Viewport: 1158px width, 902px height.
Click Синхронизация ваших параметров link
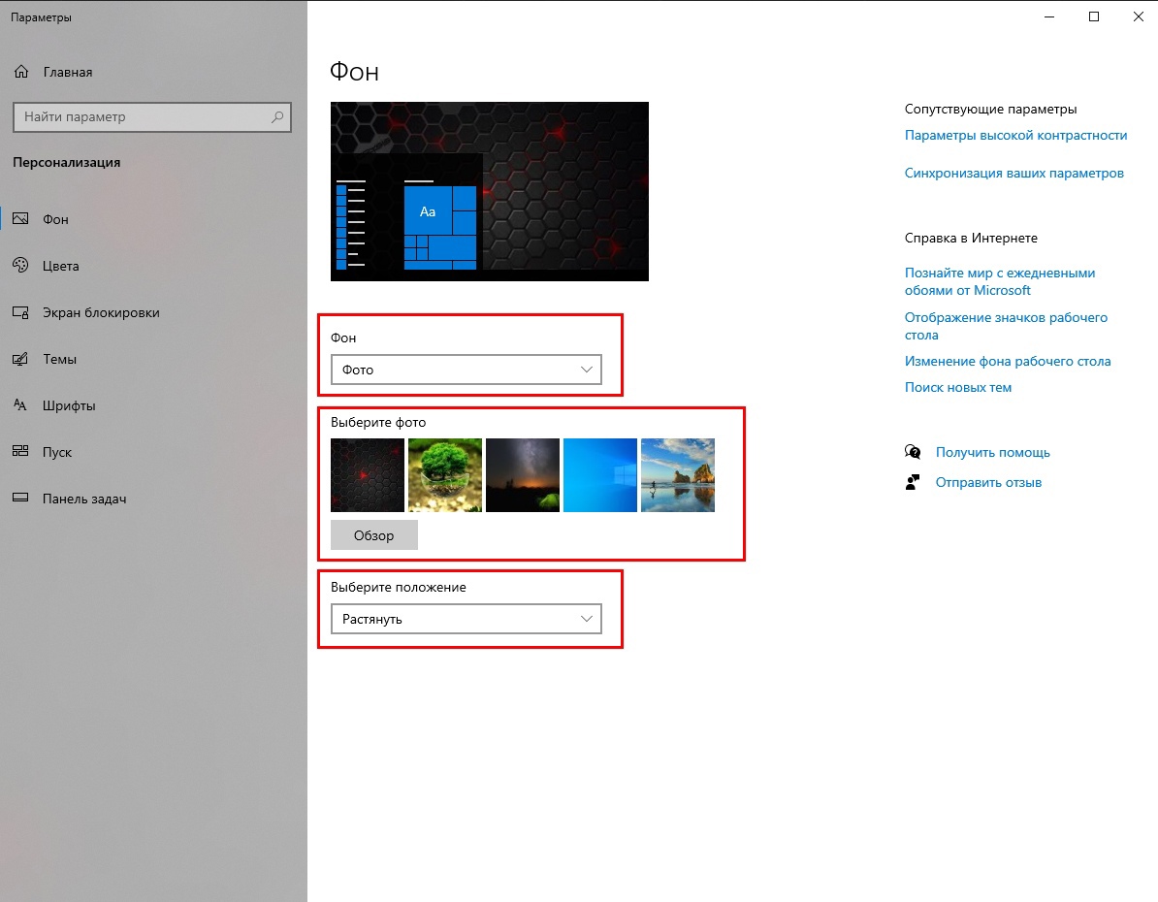[1013, 174]
